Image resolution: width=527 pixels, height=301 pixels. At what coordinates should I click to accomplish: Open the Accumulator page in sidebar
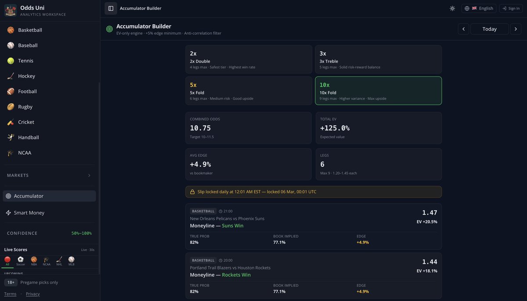[49, 196]
